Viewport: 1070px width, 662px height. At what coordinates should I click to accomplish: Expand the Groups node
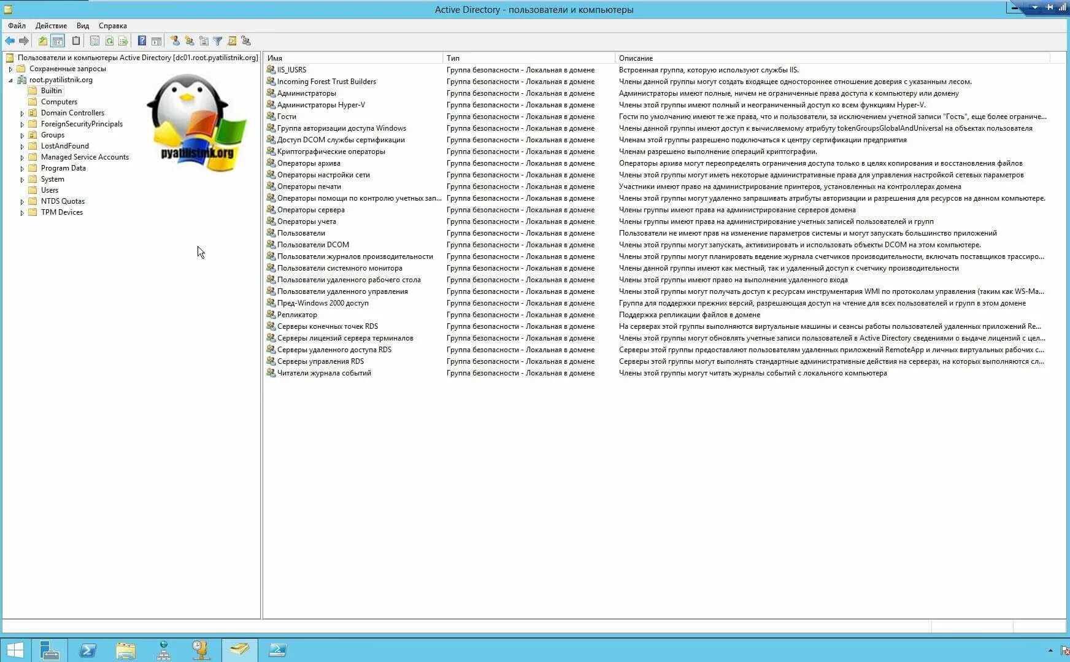[x=22, y=136]
